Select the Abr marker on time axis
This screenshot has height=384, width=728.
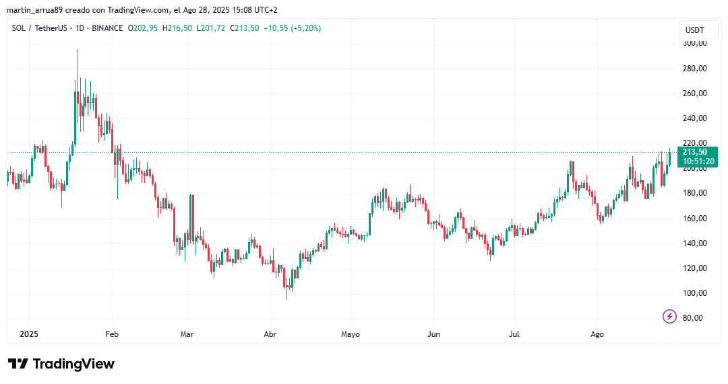click(270, 334)
